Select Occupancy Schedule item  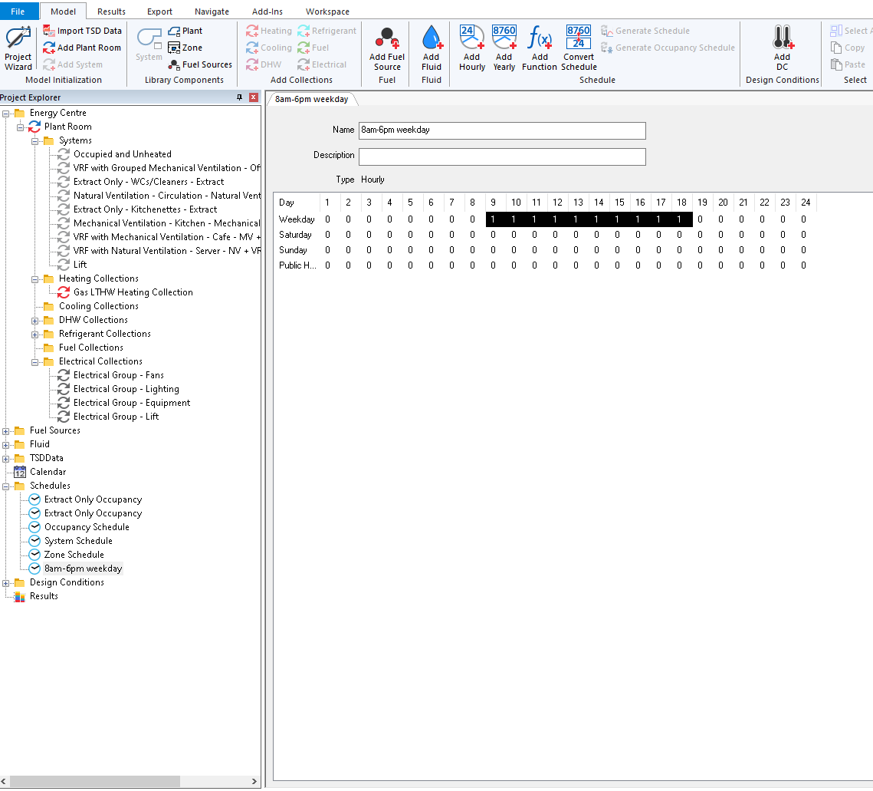(x=87, y=527)
